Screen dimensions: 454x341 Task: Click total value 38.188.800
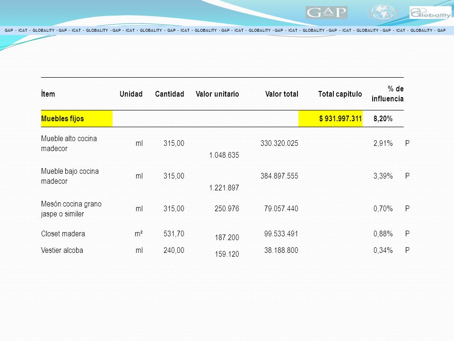(x=281, y=250)
